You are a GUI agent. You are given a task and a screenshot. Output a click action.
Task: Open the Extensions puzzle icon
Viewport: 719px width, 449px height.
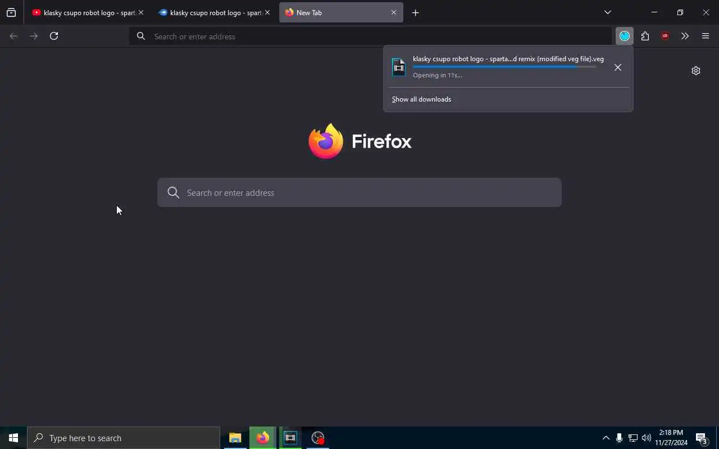pyautogui.click(x=645, y=36)
